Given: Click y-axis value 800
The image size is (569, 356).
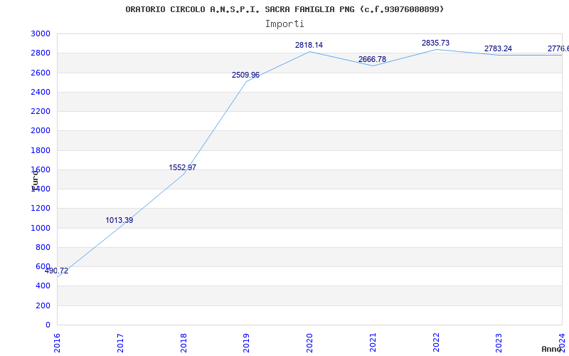Looking at the screenshot, I should [x=43, y=247].
